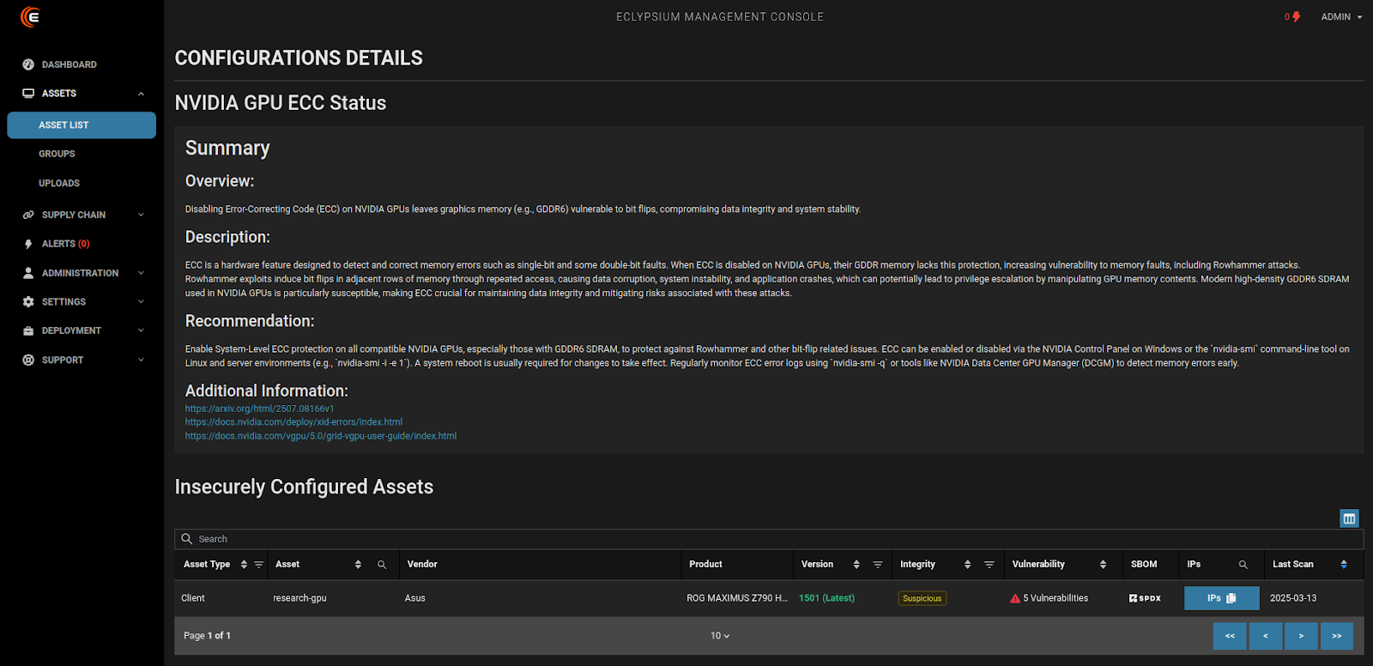Select Asset List in sidebar
This screenshot has height=666, width=1373.
(82, 125)
